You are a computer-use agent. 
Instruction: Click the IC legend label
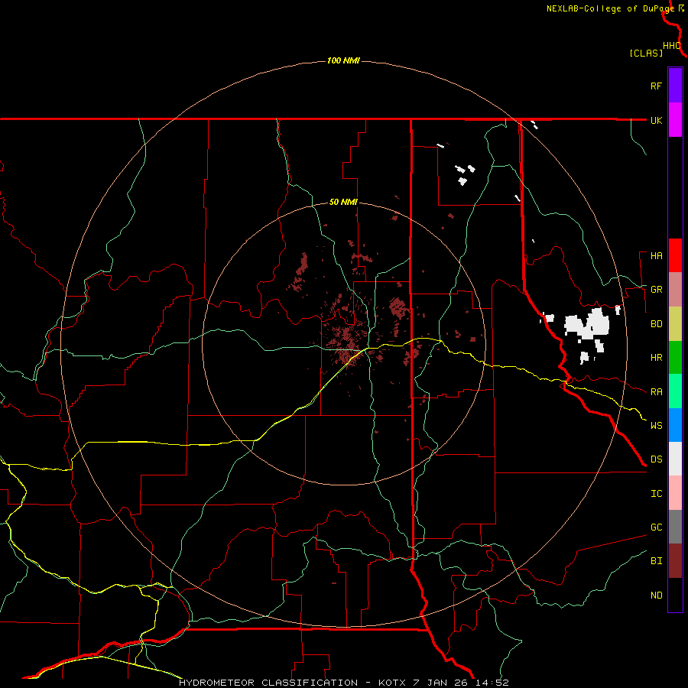(x=656, y=494)
